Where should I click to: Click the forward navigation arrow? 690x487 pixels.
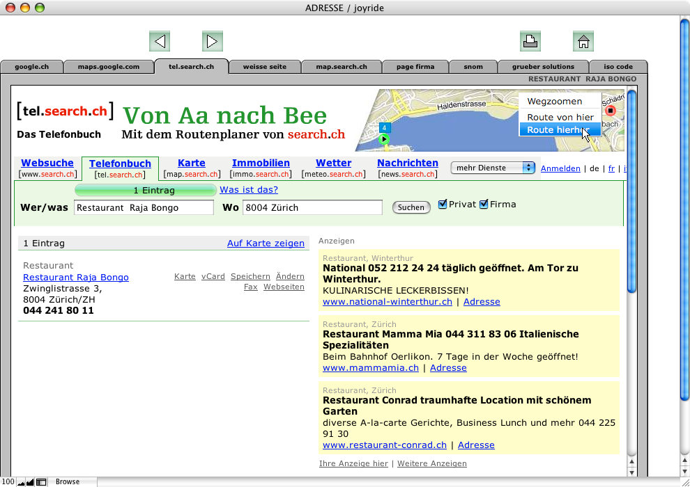pyautogui.click(x=213, y=41)
